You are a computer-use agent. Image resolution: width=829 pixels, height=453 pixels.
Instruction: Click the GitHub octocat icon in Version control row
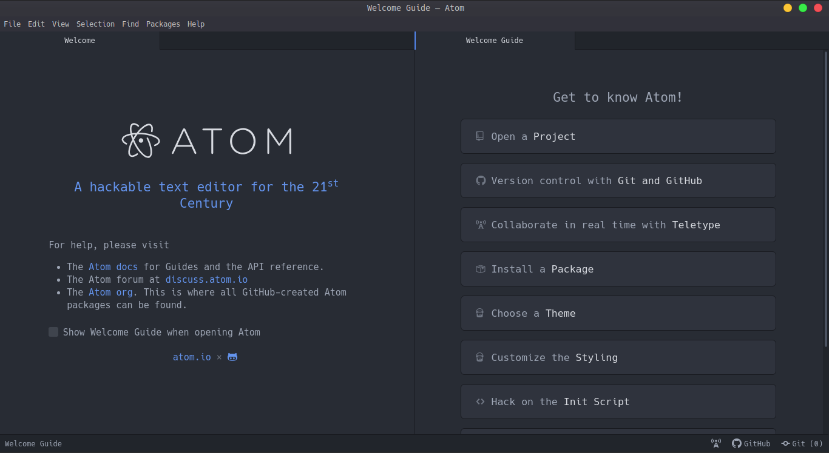(481, 180)
